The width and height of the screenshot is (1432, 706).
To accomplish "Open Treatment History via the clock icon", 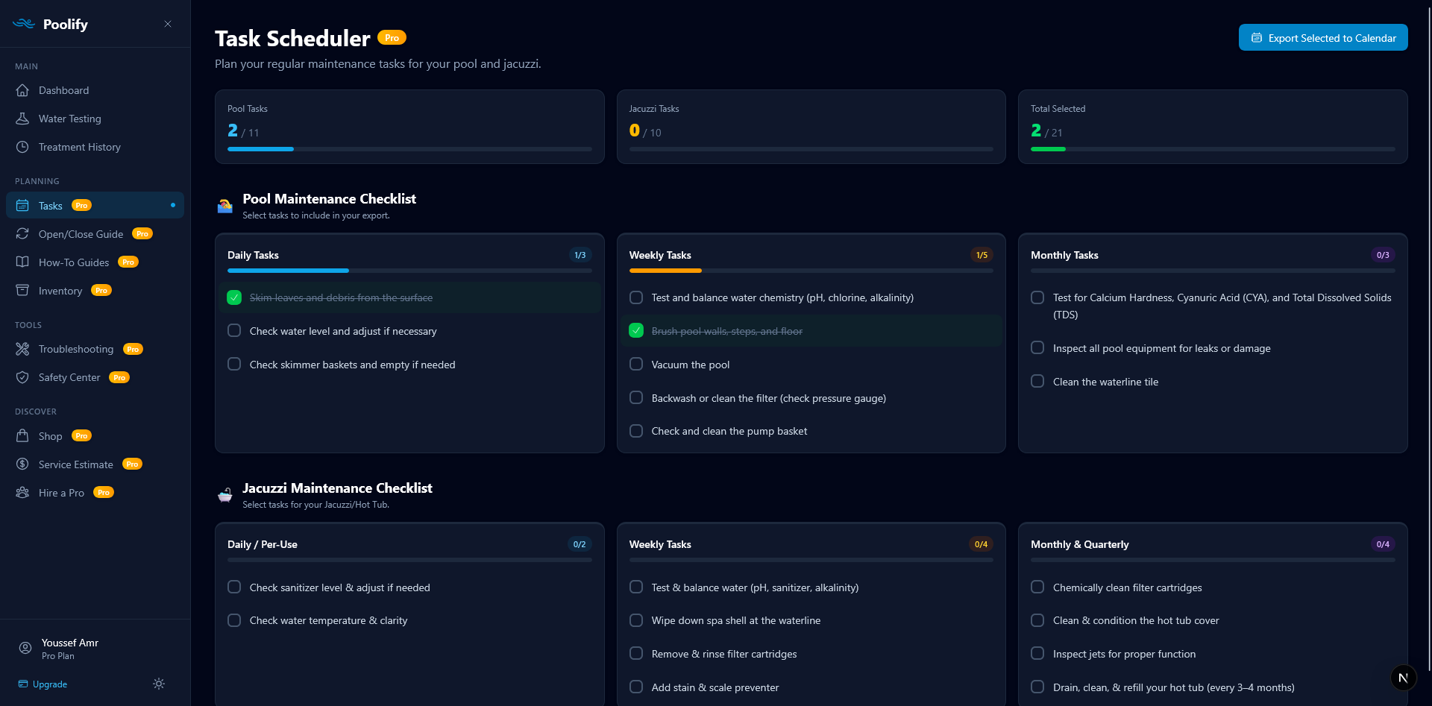I will (24, 147).
